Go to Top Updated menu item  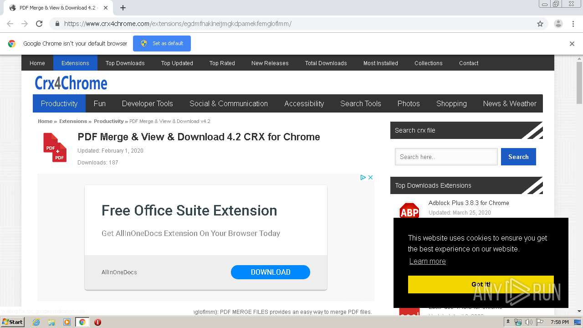click(177, 63)
